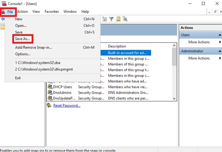Expand More Actions under Administrator

(x=199, y=58)
